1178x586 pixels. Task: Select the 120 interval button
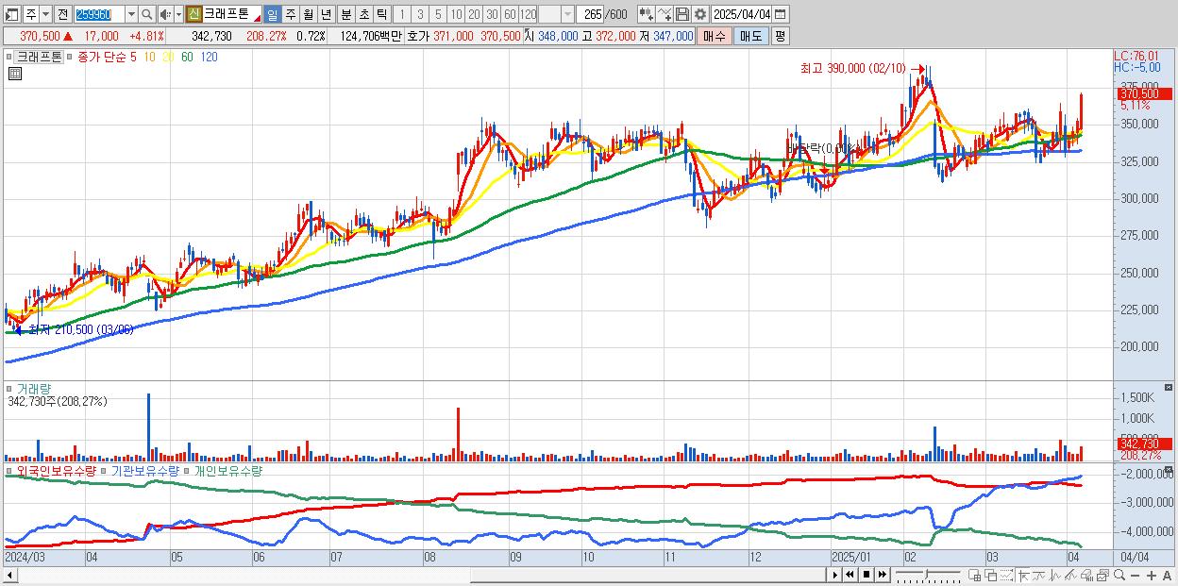[528, 14]
